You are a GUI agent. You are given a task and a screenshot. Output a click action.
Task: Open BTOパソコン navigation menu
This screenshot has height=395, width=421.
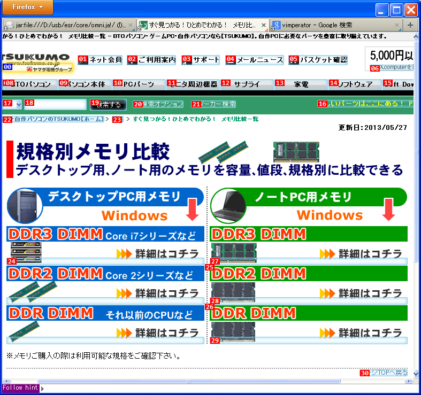[x=29, y=84]
